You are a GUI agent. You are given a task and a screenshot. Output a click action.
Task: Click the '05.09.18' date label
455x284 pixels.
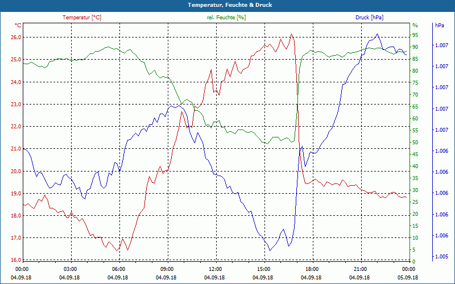click(408, 278)
